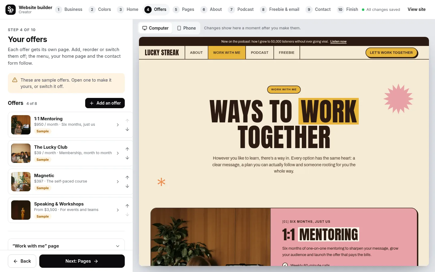Open Speaking & Workshops thumbnail image

click(x=21, y=210)
